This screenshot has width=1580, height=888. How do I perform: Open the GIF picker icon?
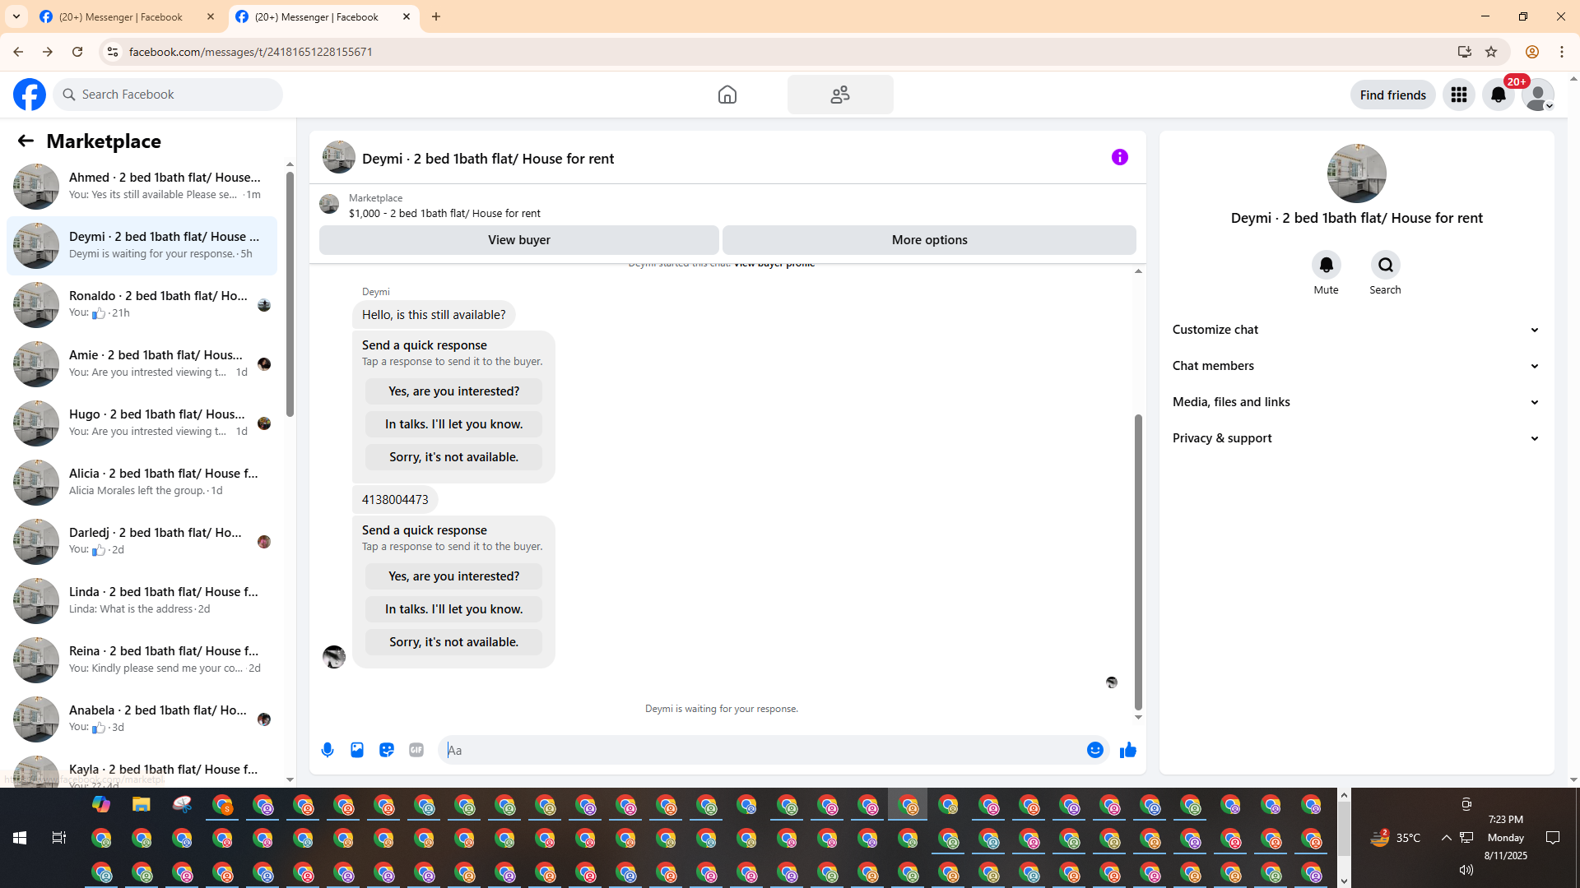tap(416, 750)
